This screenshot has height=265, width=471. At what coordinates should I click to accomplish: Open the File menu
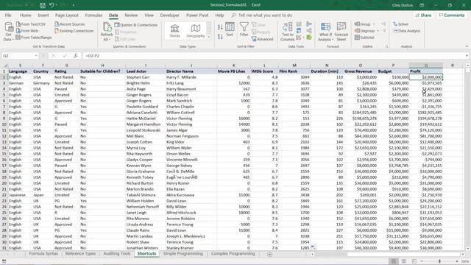(8, 15)
